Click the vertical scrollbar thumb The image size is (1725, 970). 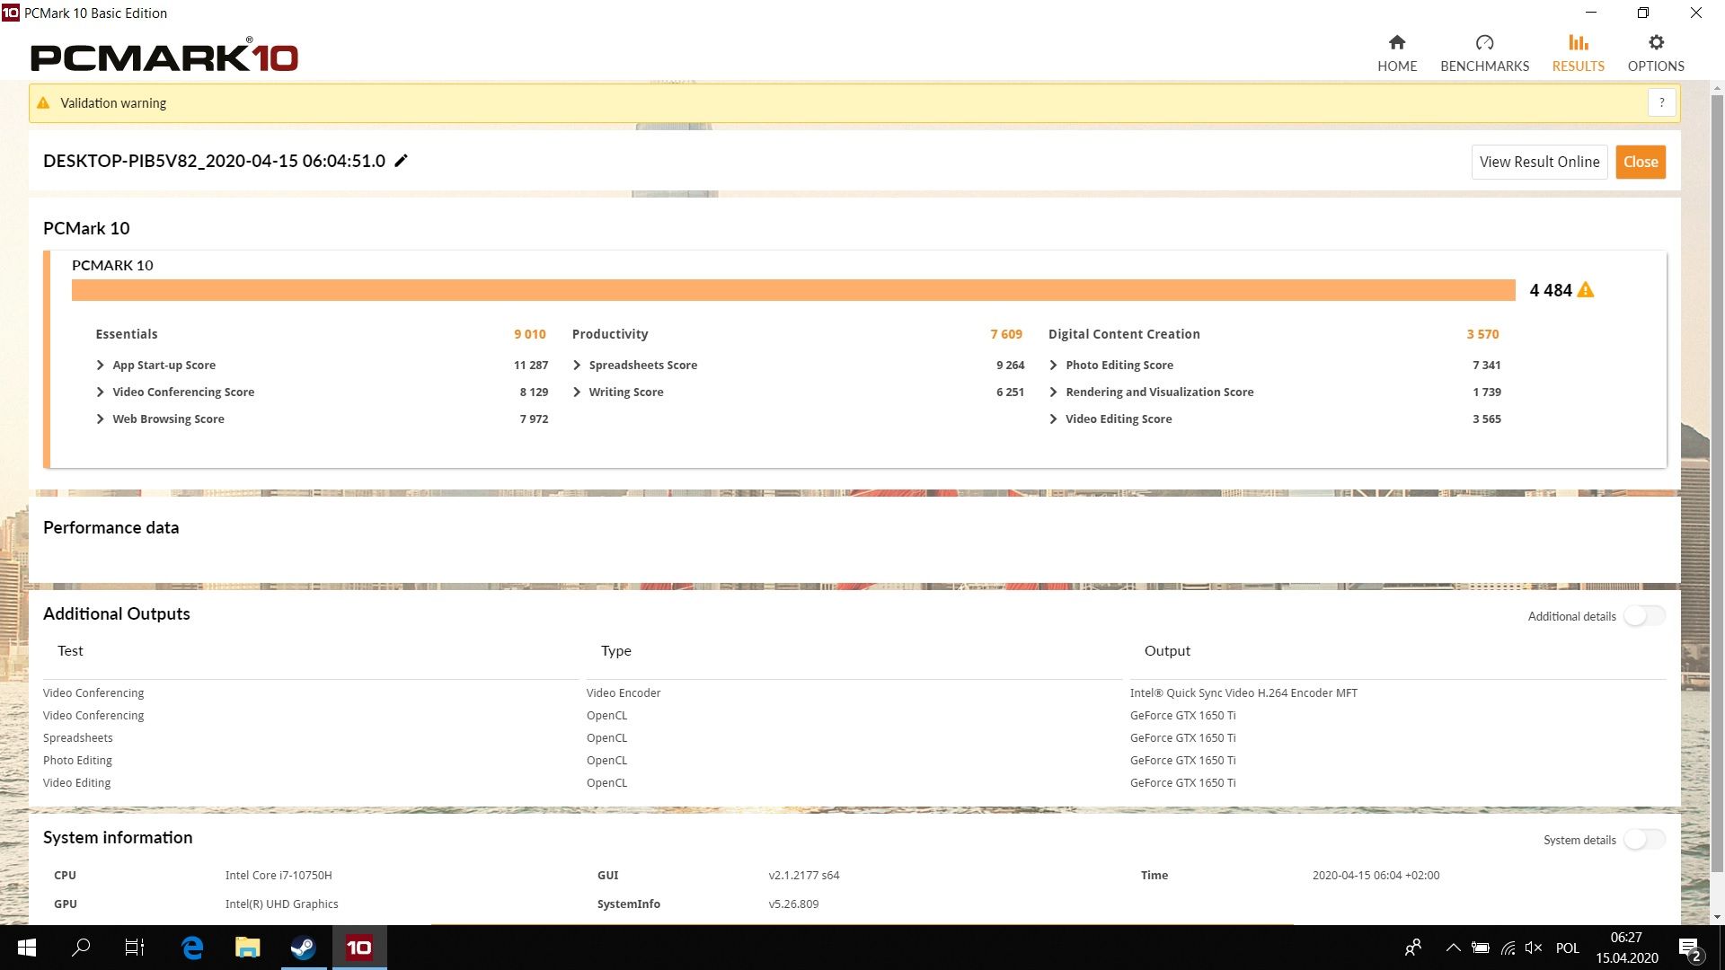(1717, 483)
